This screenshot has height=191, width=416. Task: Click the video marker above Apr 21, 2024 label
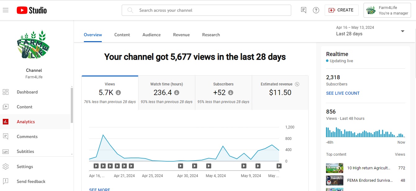(x=124, y=166)
